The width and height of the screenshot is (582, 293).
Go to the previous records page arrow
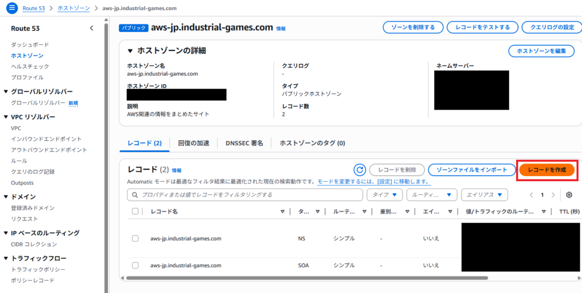531,195
